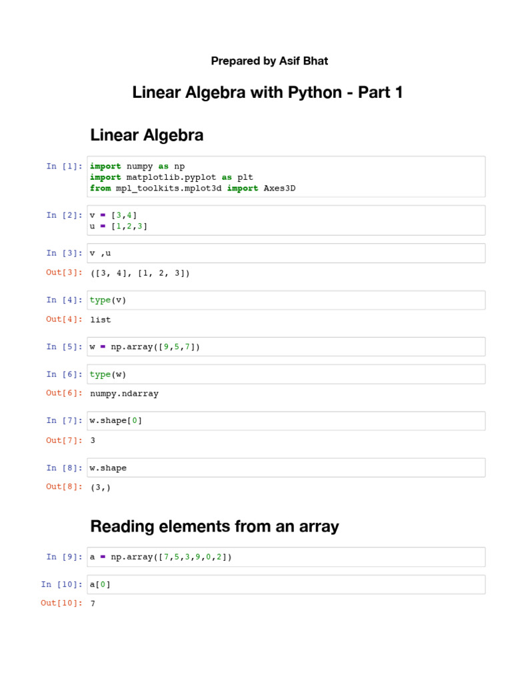Click code cell with 'v ,u'
The image size is (512, 682).
pos(286,253)
